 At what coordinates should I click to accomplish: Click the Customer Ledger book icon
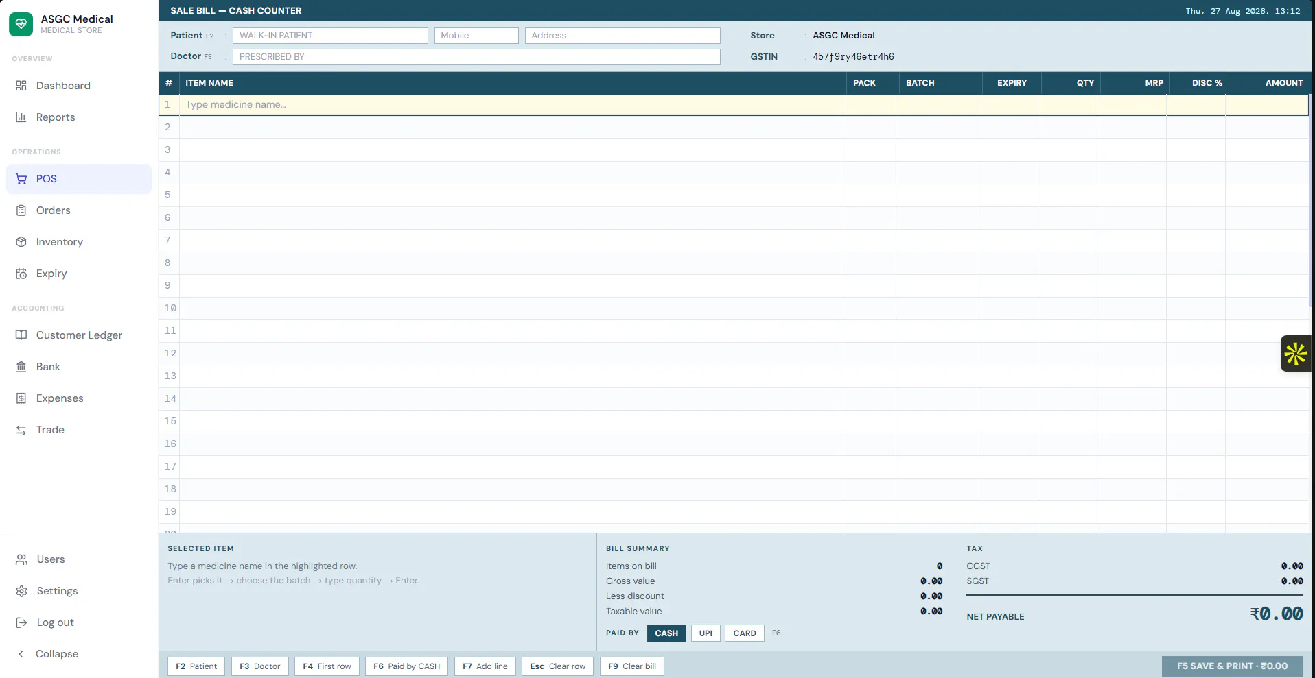21,335
